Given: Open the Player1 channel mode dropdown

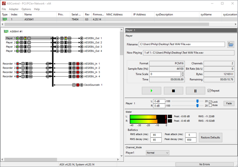Looking at the screenshot, I should click(157, 152).
